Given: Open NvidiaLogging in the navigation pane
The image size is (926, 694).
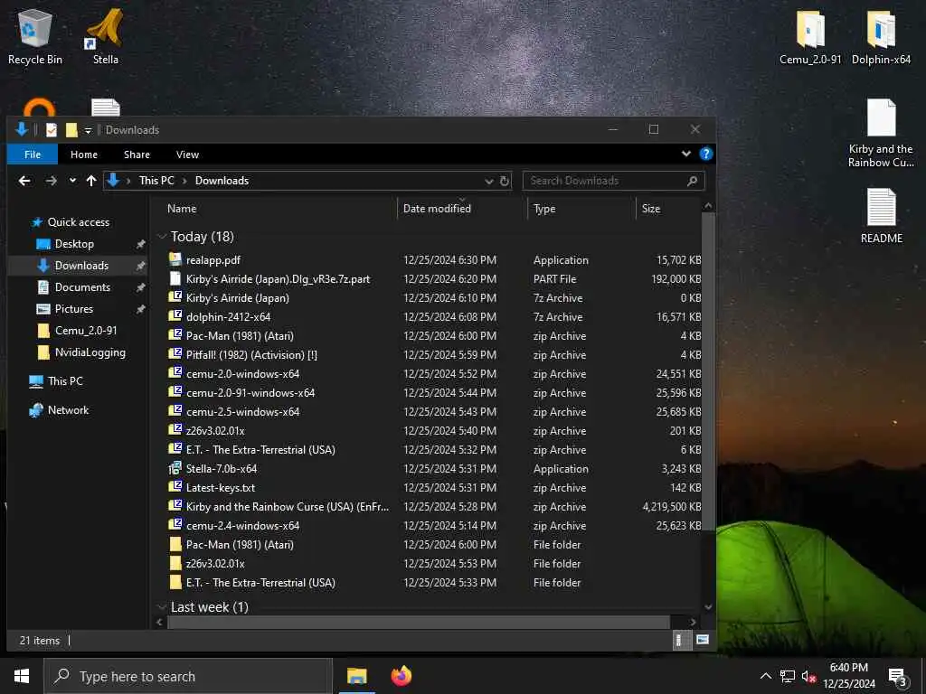Looking at the screenshot, I should [x=90, y=352].
